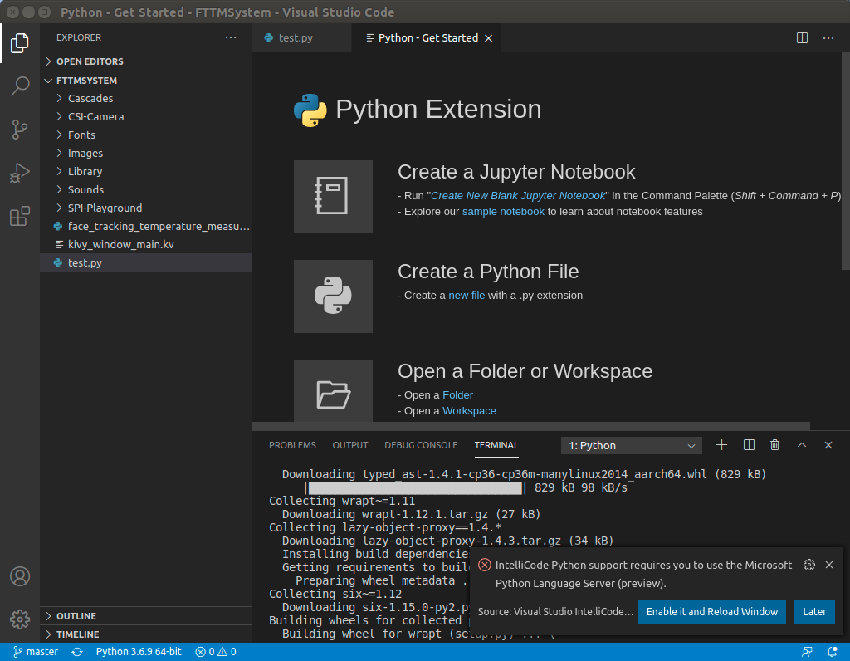Screen dimensions: 850x661
Task: Expand the CSI-Camera folder
Action: 146,116
